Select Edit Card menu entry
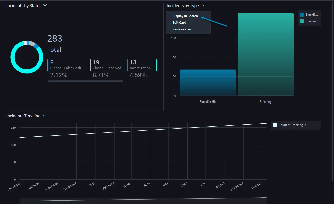 (179, 22)
